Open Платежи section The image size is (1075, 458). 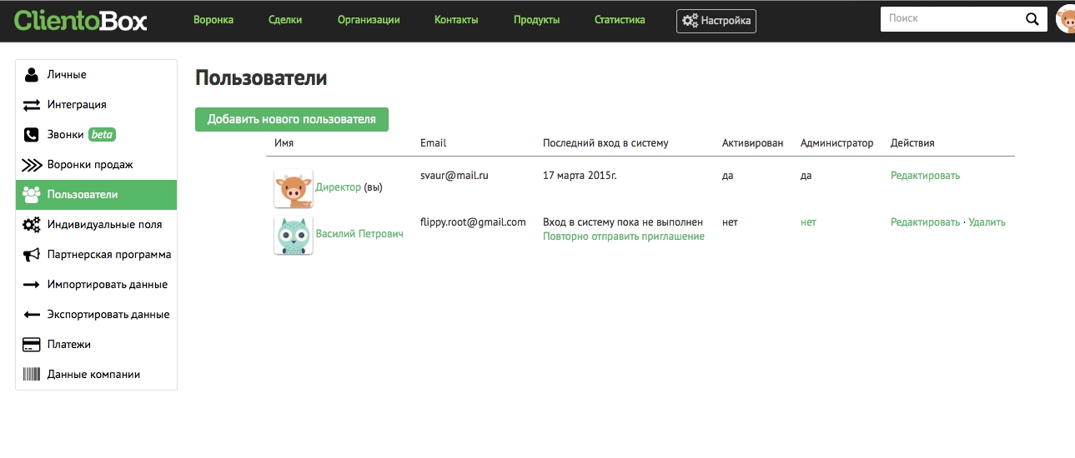[x=97, y=345]
